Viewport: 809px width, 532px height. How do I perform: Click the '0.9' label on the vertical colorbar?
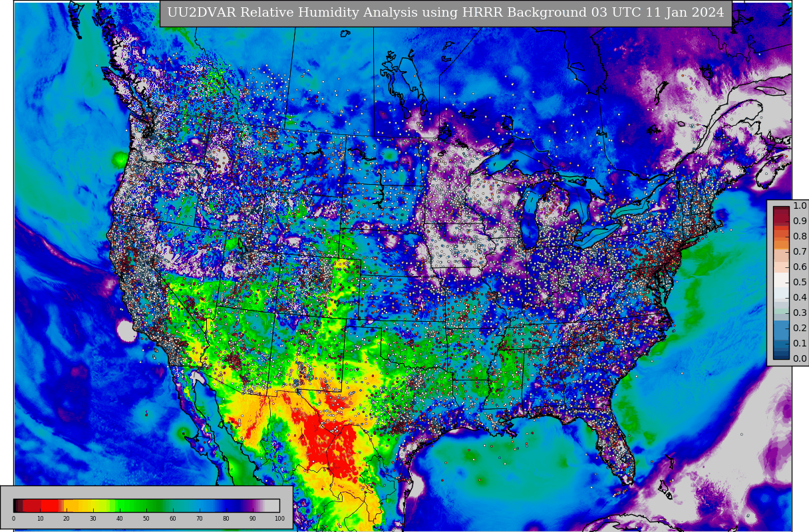800,221
